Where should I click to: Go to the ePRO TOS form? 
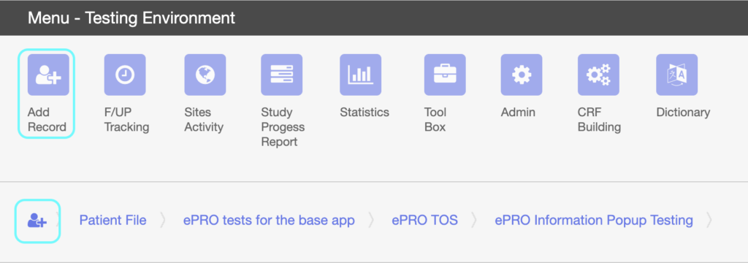[424, 220]
